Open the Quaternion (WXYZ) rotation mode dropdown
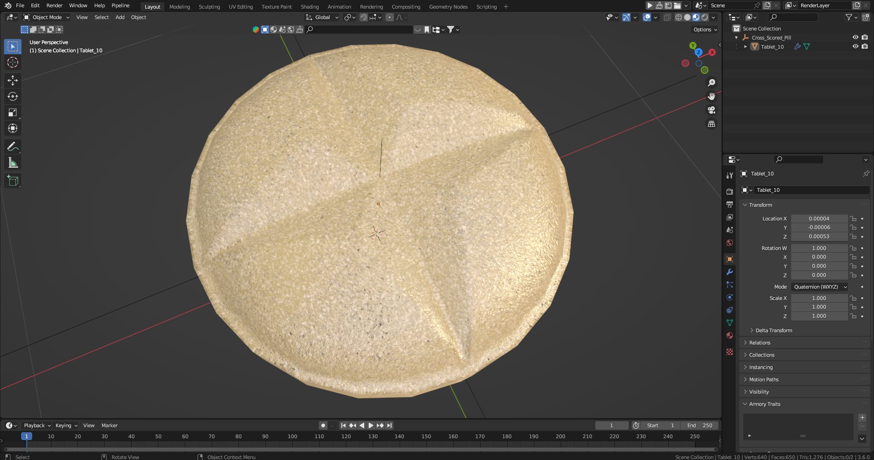The image size is (874, 460). click(819, 287)
